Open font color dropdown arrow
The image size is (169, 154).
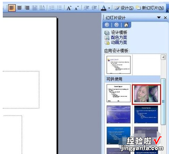point(109,8)
